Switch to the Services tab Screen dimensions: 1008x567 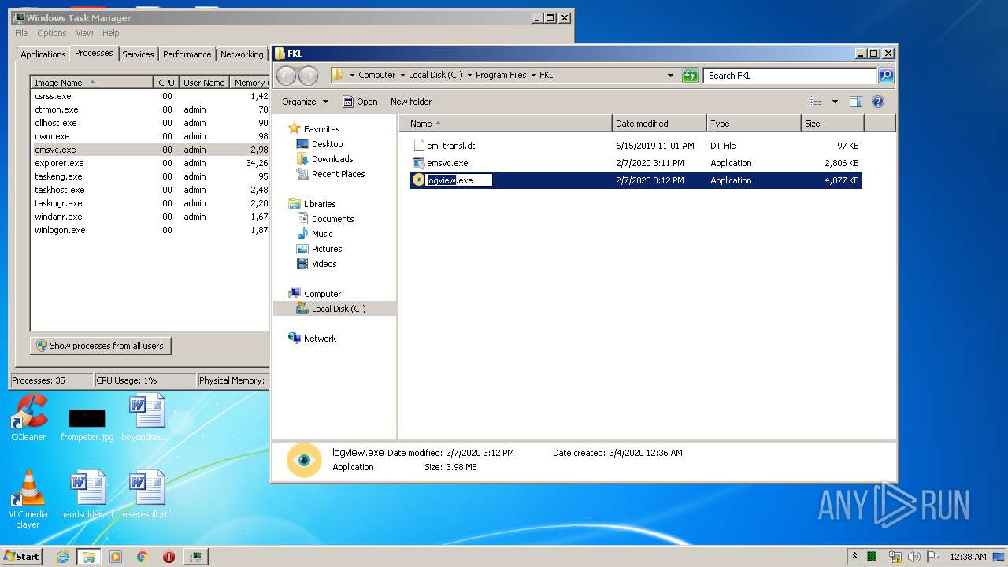coord(138,54)
